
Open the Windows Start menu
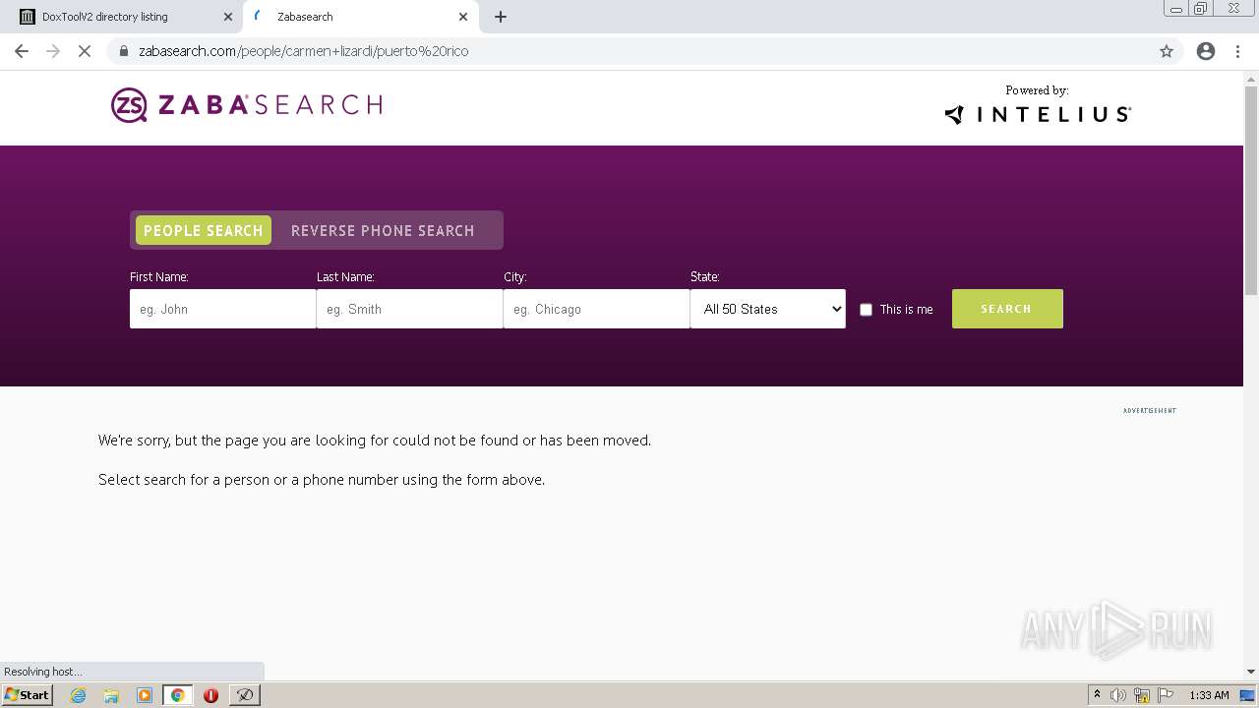click(27, 695)
